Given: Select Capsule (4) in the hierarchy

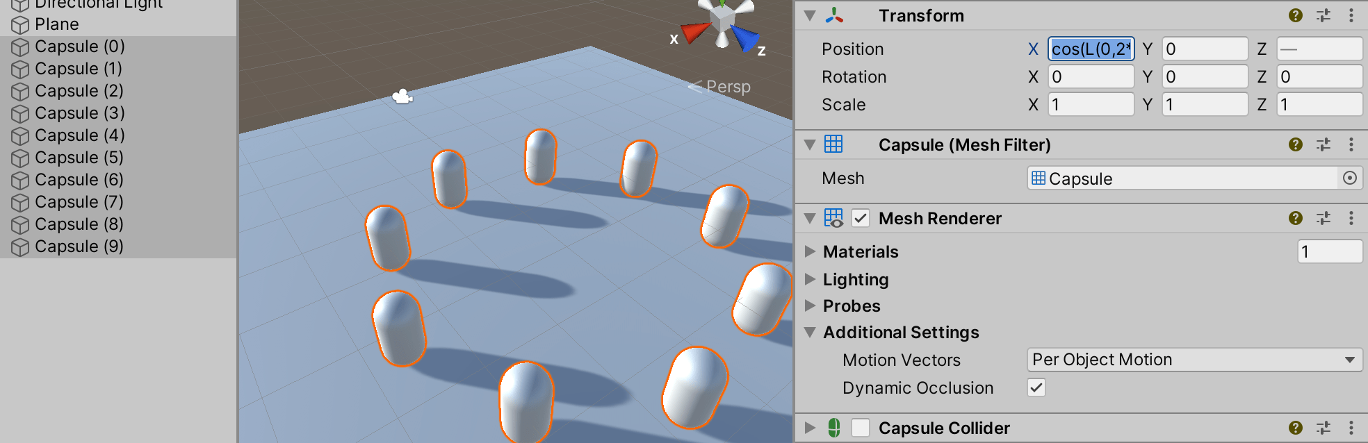Looking at the screenshot, I should coord(79,135).
